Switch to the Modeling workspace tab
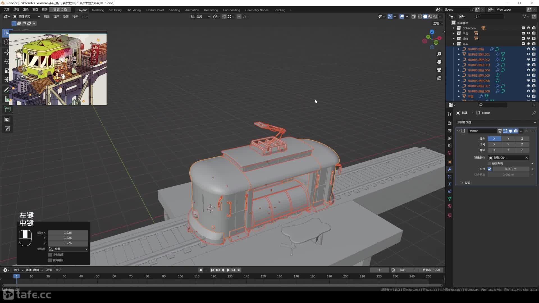The width and height of the screenshot is (539, 303). (98, 10)
